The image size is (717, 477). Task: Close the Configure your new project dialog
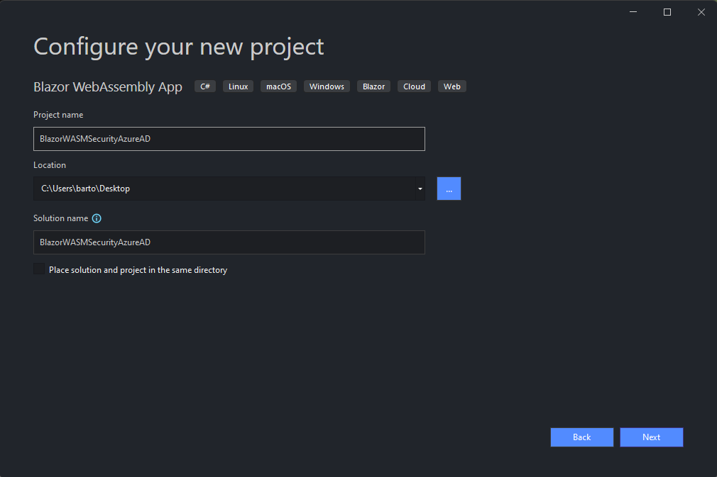pyautogui.click(x=701, y=12)
